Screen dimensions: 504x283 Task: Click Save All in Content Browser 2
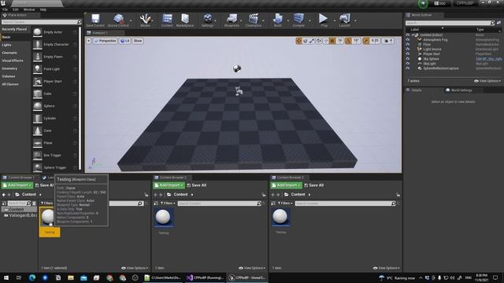click(x=196, y=186)
